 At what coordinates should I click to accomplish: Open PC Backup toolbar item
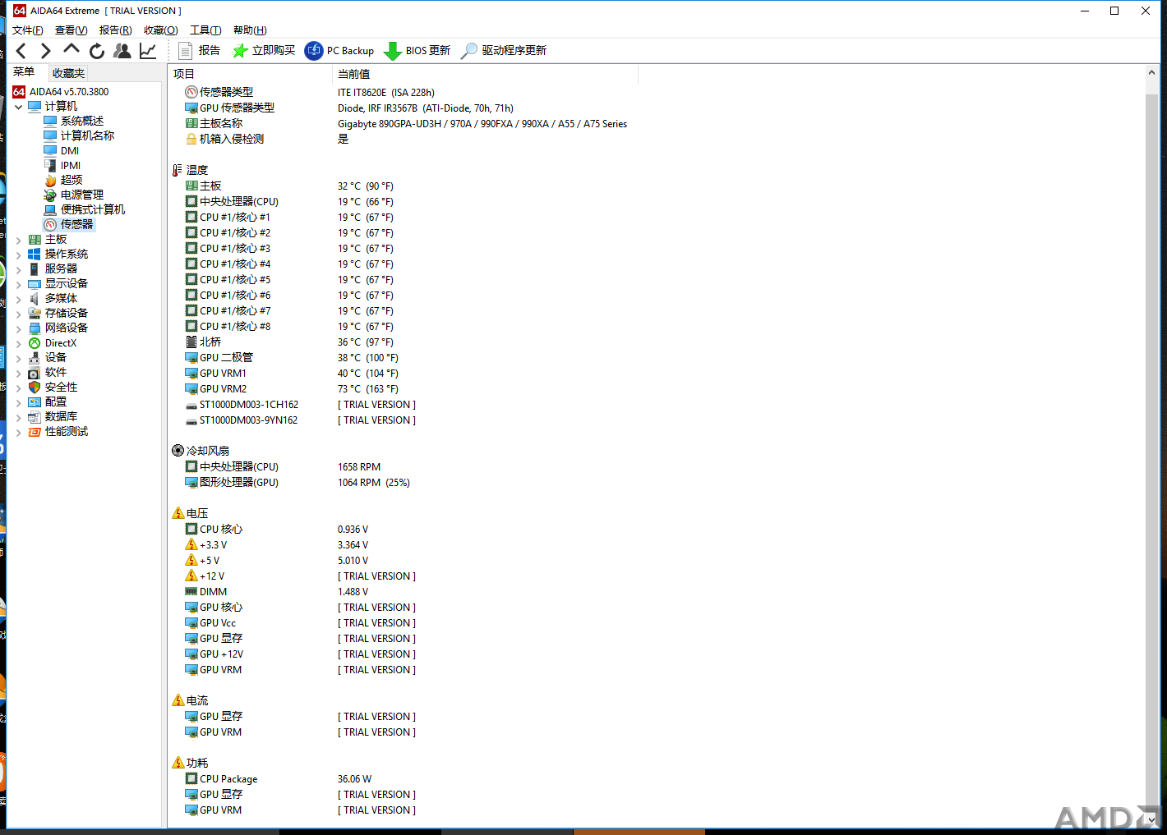pyautogui.click(x=339, y=51)
